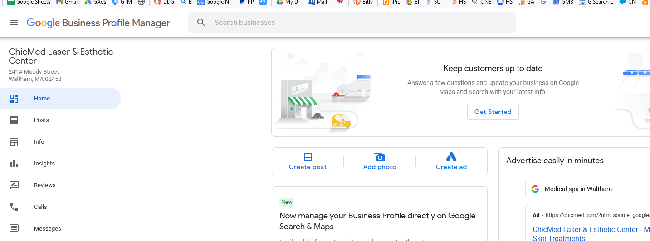Viewport: 650px width, 241px height.
Task: Select the Posts icon in sidebar
Action: click(x=14, y=120)
